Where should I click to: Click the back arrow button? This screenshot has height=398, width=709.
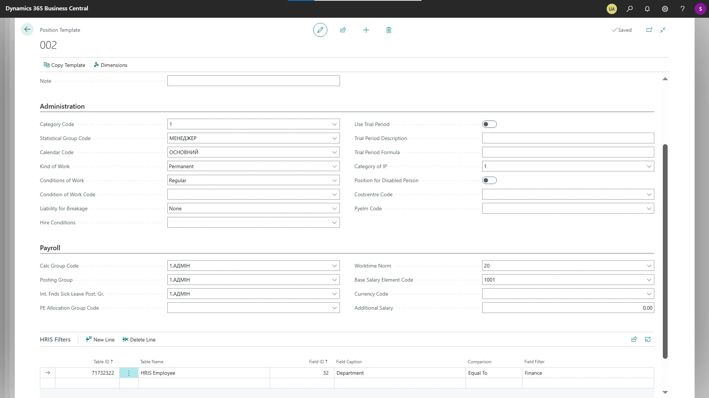point(27,30)
